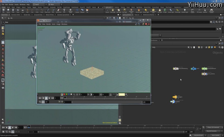Viewport: 224px width, 137px height.
Task: Toggle real-time playback in MPlay
Action: coord(43,102)
